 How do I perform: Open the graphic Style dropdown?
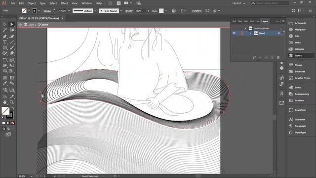[x=166, y=11]
